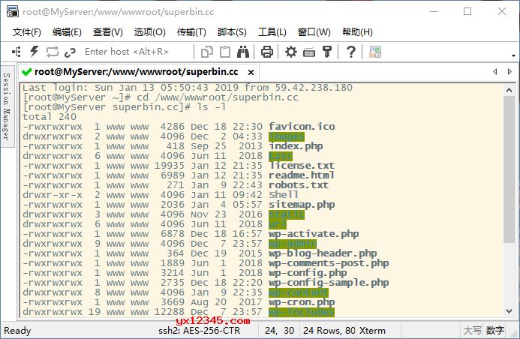Open the Session Manager side panel tab
This screenshot has height=339, width=520.
coord(7,106)
